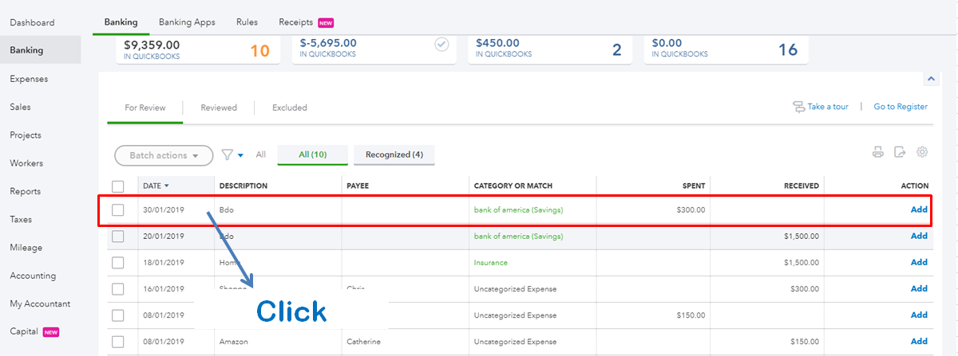Open table settings gear icon
Screen dimensions: 958x356
[x=922, y=152]
